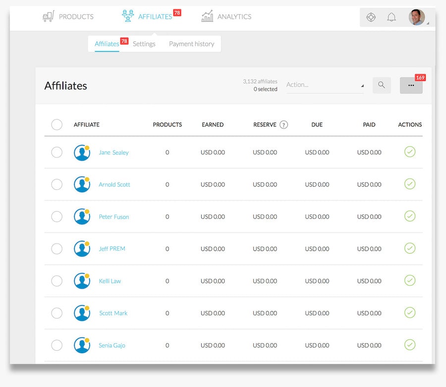Click Senia Gajo's avatar icon
The image size is (446, 387).
pyautogui.click(x=82, y=345)
